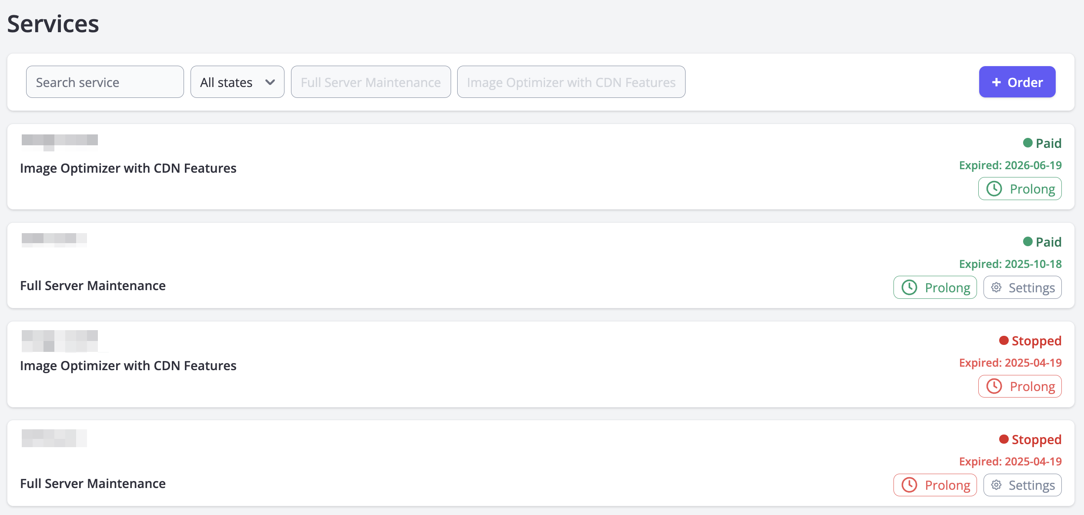Click clock icon for stopped Image Optimizer service
The height and width of the screenshot is (515, 1084).
click(994, 386)
